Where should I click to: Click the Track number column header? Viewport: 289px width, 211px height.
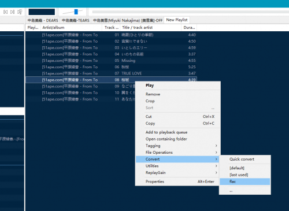coord(112,28)
